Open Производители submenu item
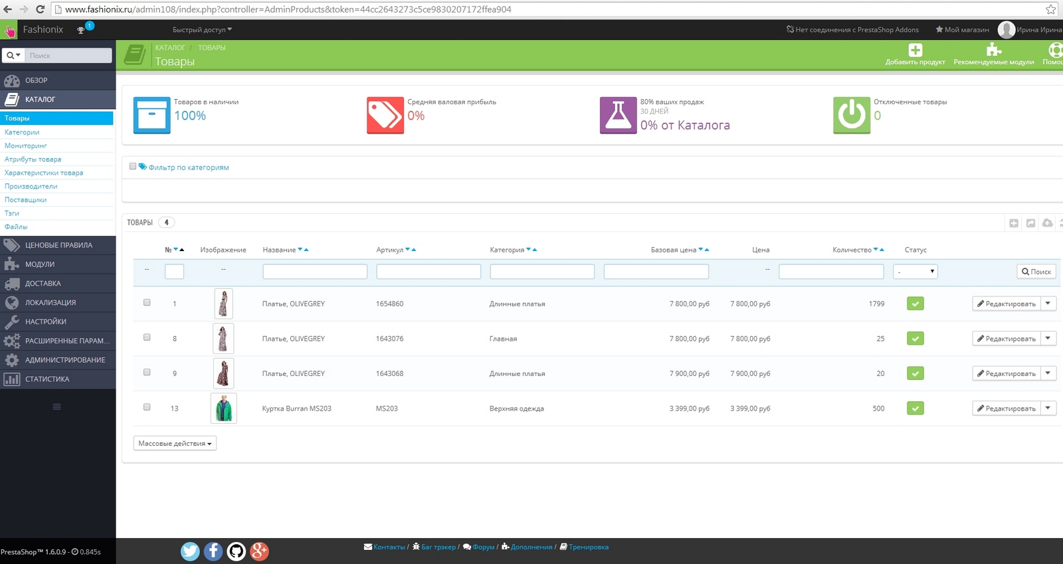 (x=31, y=186)
